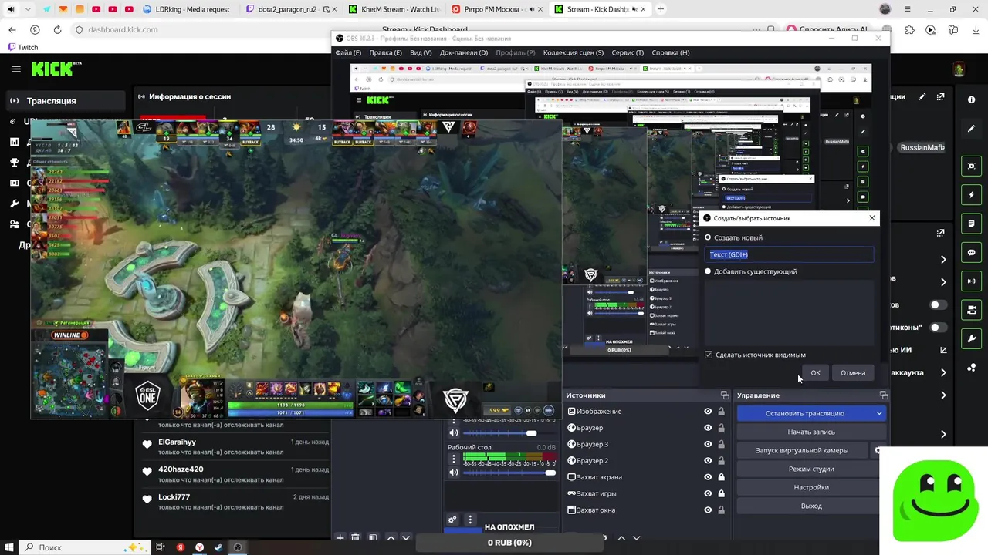This screenshot has height=555, width=988.
Task: Expand the Kick chevron row ending аккаунта
Action: pos(943,372)
